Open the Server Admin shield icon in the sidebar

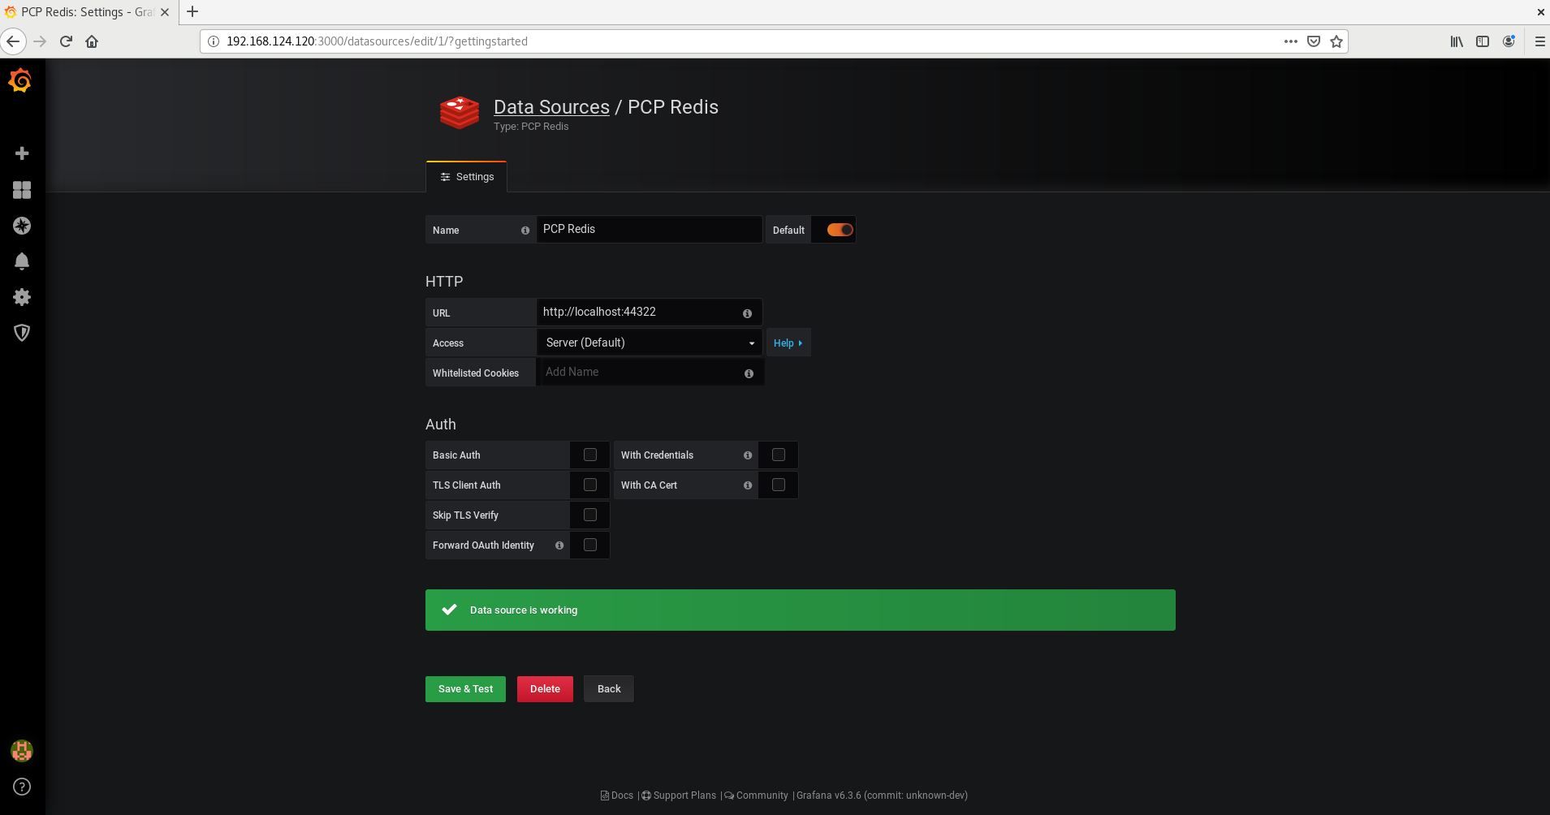(x=22, y=333)
